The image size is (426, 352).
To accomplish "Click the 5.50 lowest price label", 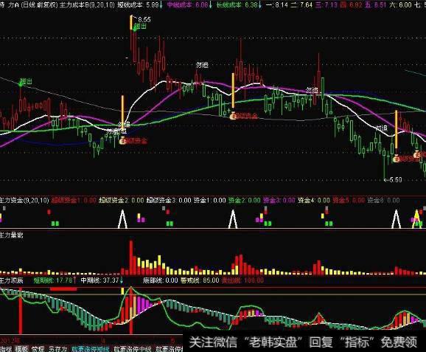I will click(395, 180).
